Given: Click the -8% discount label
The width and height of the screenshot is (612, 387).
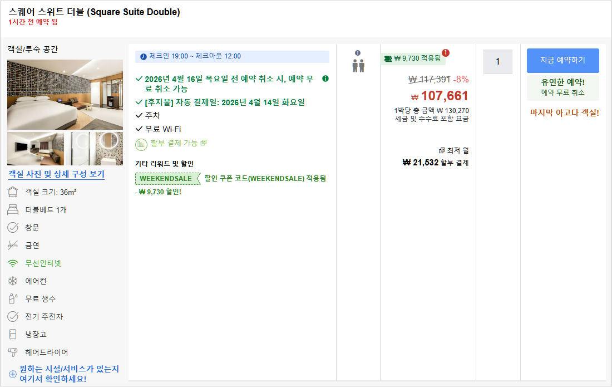Looking at the screenshot, I should [x=461, y=80].
